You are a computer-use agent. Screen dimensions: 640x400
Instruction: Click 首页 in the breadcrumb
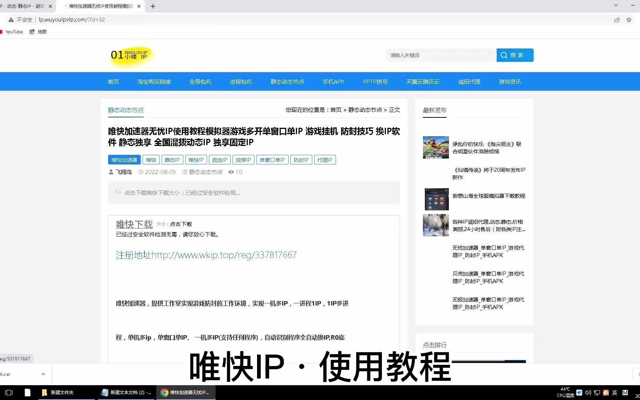(336, 110)
